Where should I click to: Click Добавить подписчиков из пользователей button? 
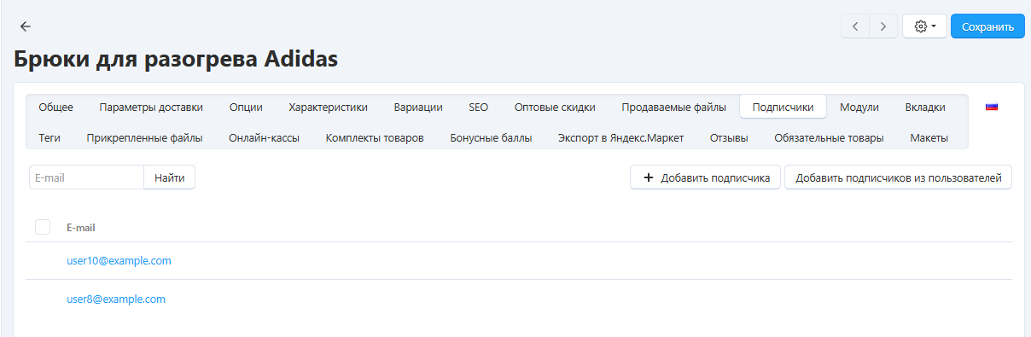click(898, 177)
